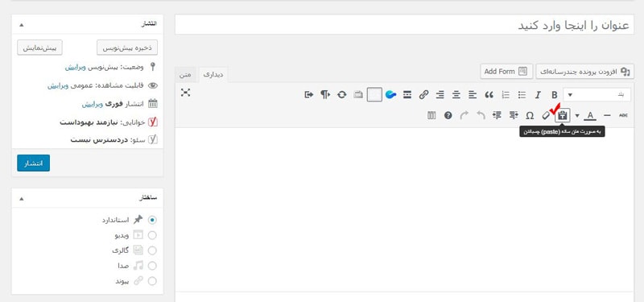
Task: Align text left
Action: (473, 95)
